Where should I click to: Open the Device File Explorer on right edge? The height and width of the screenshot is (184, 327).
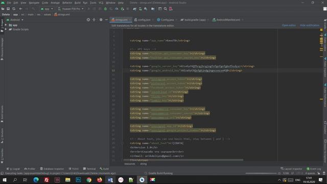coord(325,151)
